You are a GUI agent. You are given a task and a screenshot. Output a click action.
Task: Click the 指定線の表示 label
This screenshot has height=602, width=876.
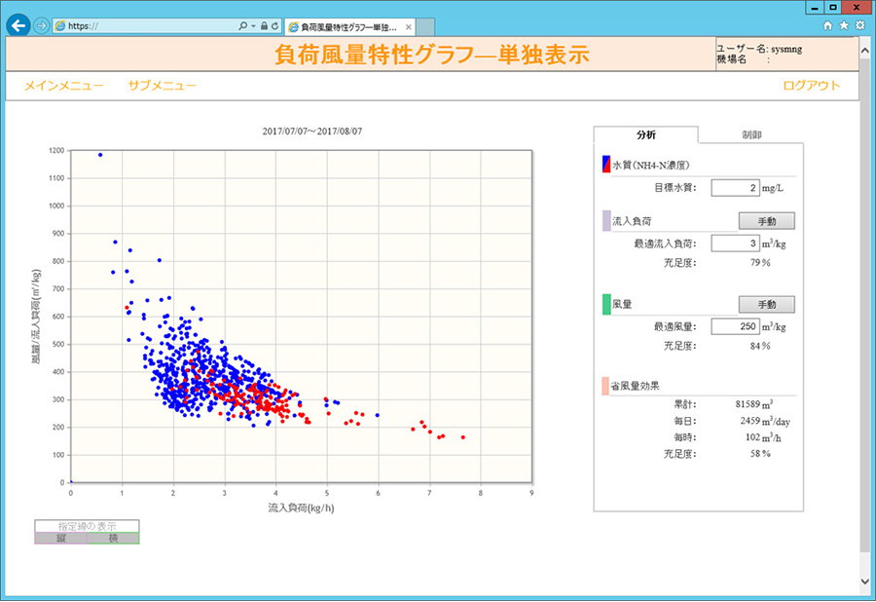[x=88, y=526]
